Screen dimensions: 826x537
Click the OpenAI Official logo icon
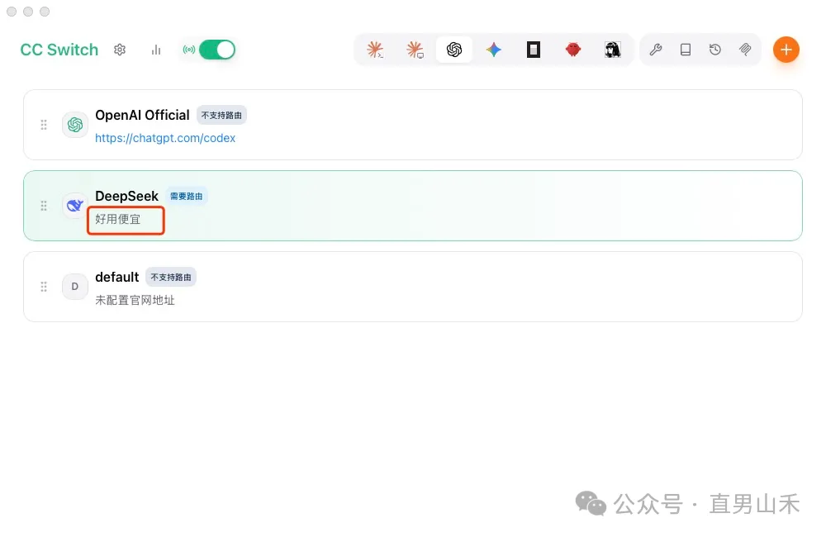[75, 125]
